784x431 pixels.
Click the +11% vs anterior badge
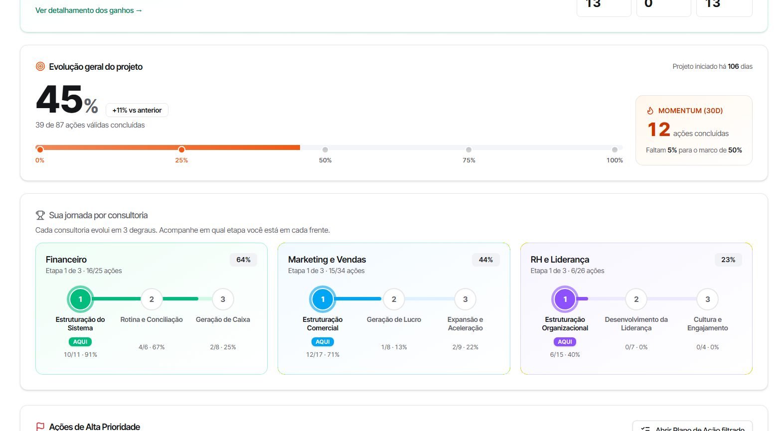tap(137, 110)
